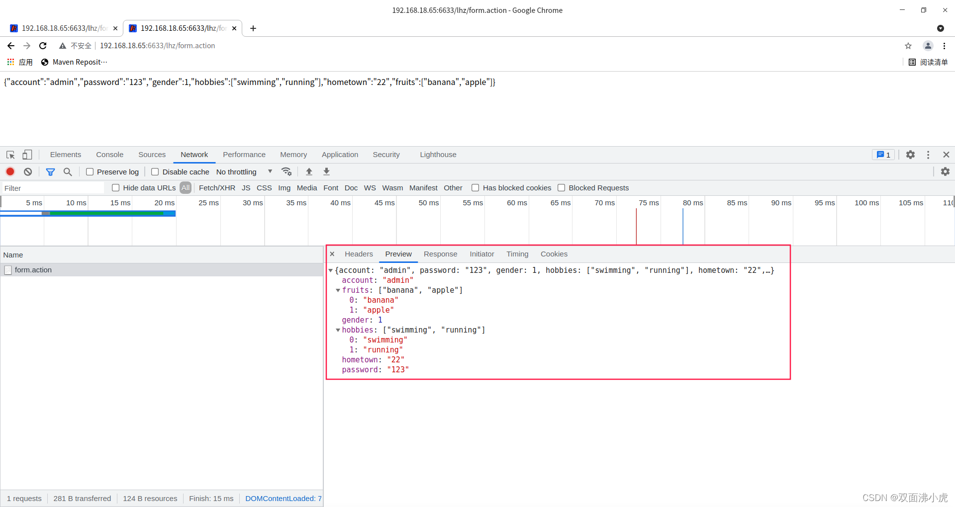Select the Fetch/XHR request filter

coord(217,188)
